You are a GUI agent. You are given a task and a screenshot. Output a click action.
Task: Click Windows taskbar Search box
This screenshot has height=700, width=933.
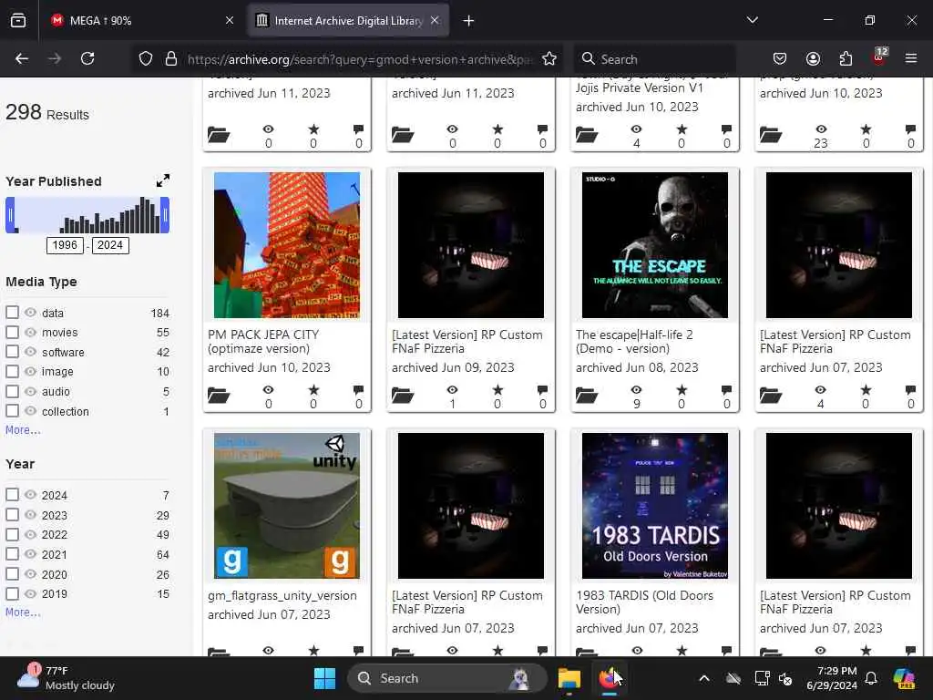tap(446, 678)
